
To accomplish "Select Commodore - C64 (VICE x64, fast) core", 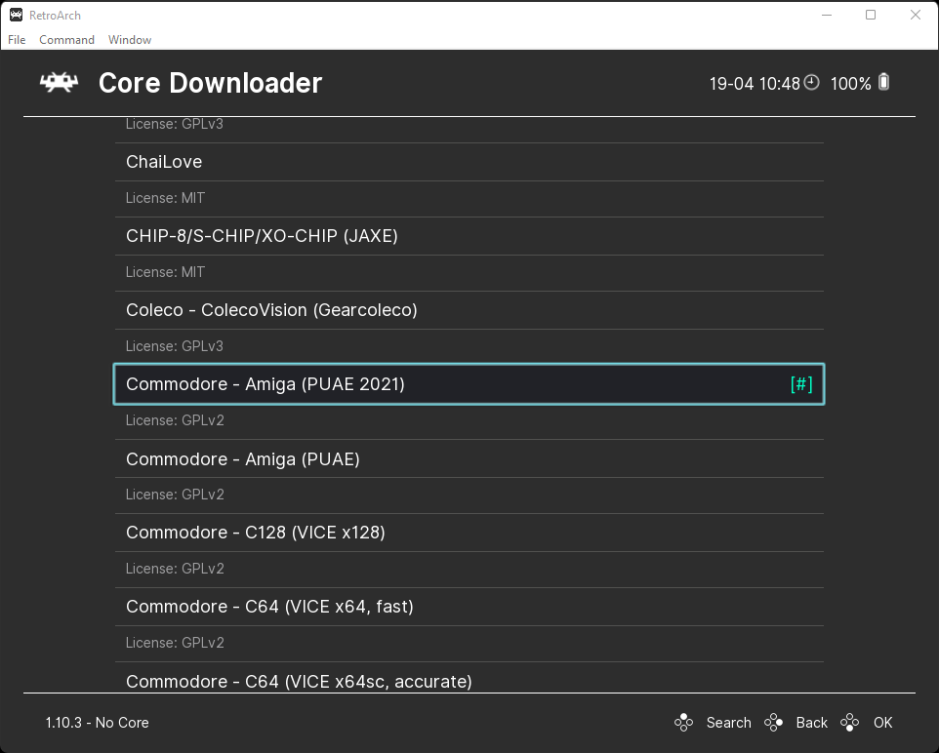I will pyautogui.click(x=469, y=607).
